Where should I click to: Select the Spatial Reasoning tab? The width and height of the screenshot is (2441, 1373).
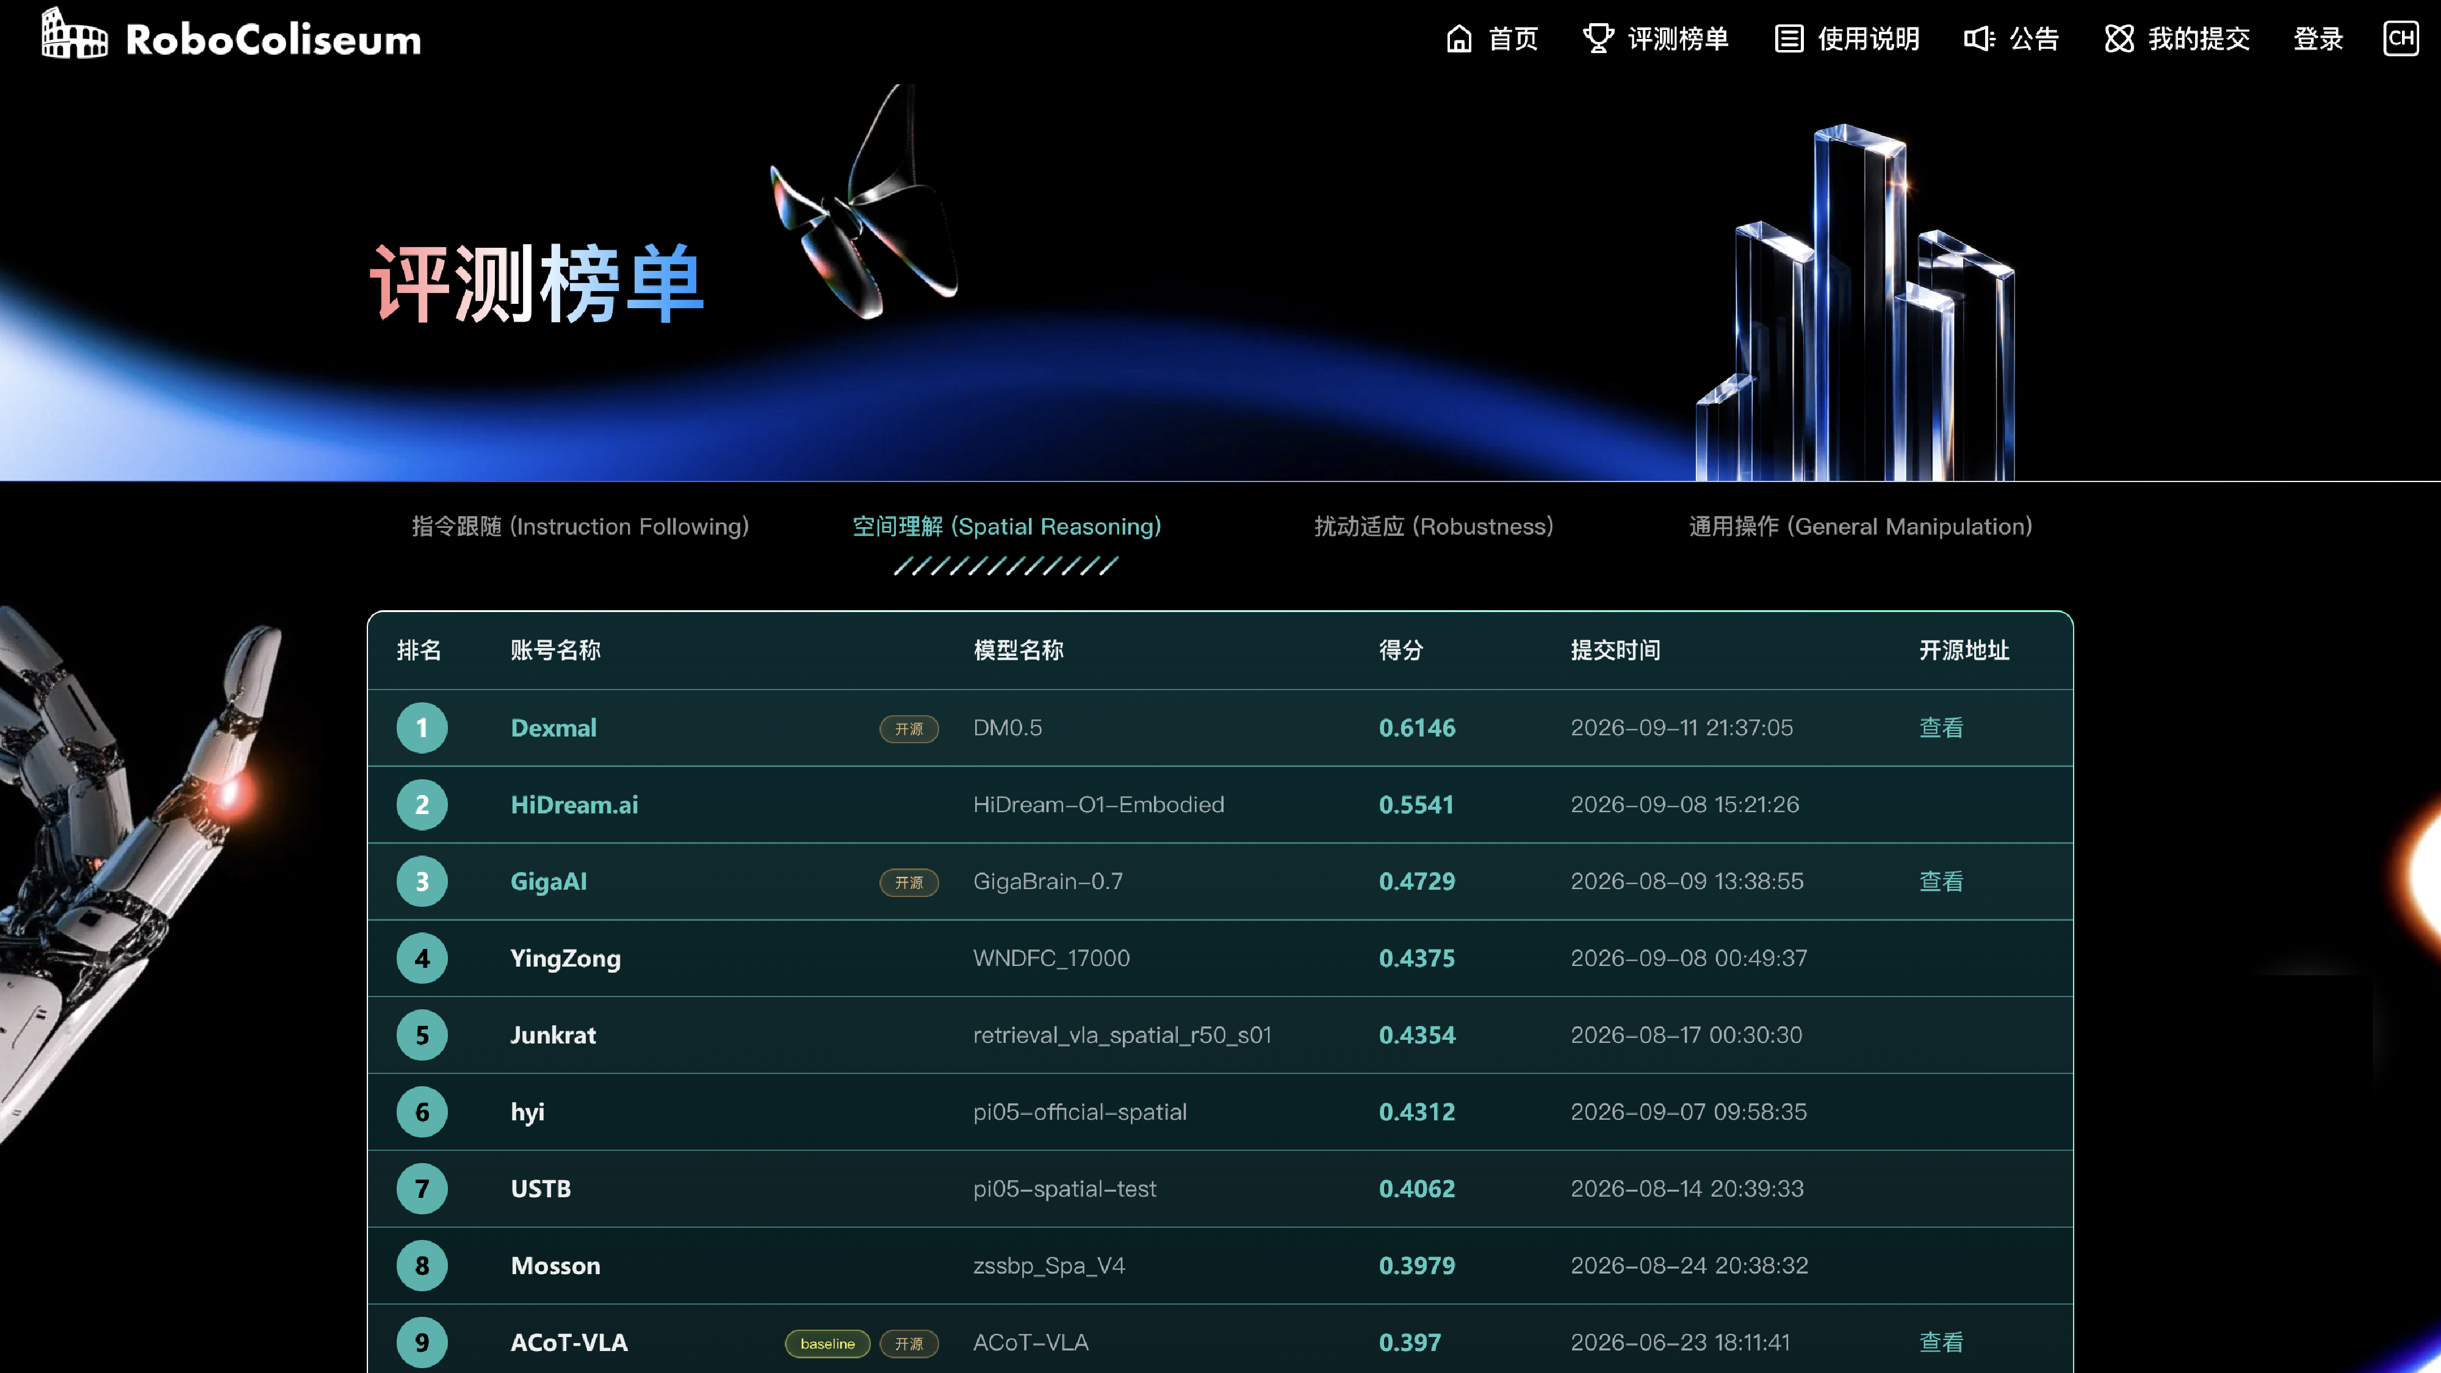[x=1006, y=526]
